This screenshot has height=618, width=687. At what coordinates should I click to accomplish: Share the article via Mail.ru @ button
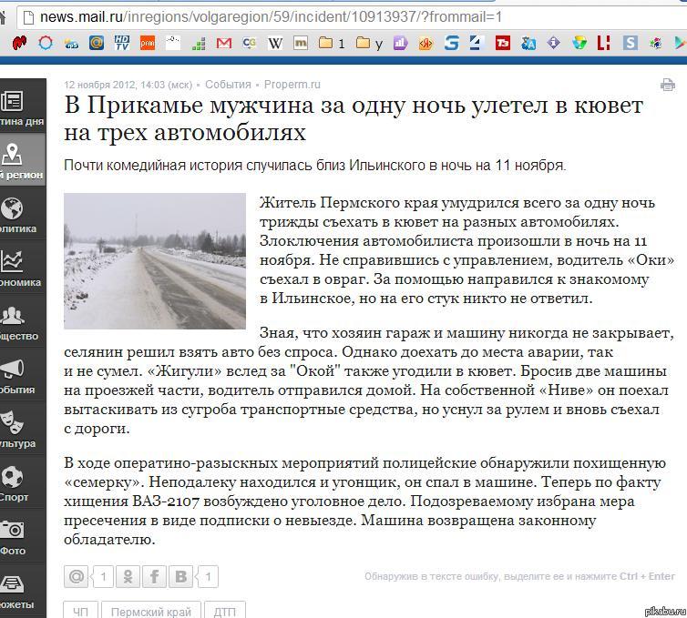tap(77, 576)
